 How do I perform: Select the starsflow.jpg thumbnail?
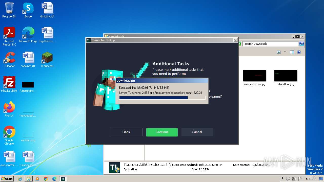point(286,78)
